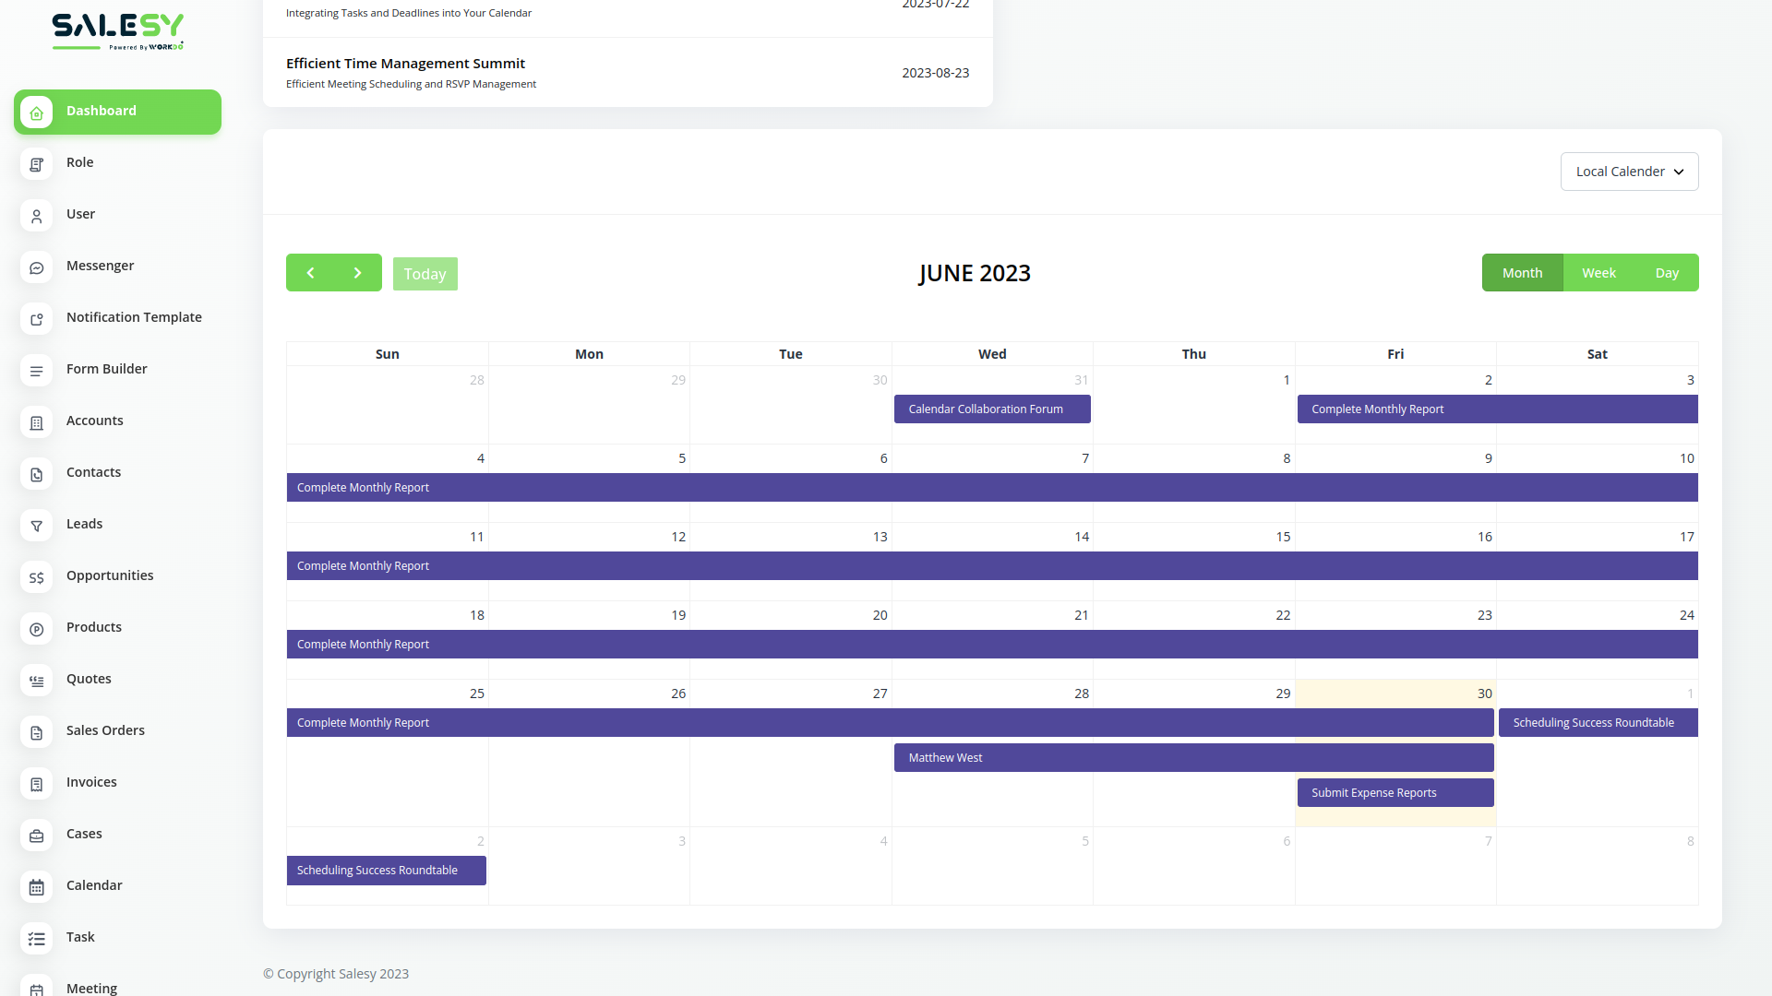Advance to next month with right arrow

[358, 273]
